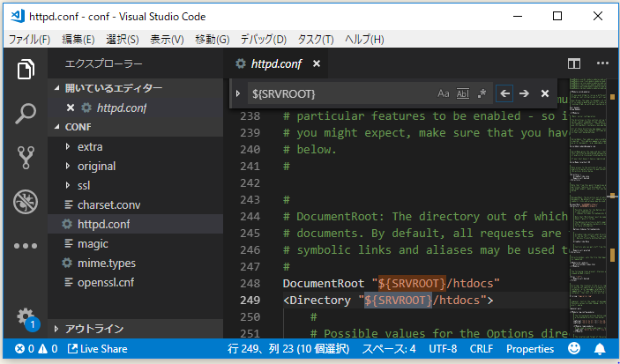
Task: Open the 移動(G) menu
Action: [213, 39]
